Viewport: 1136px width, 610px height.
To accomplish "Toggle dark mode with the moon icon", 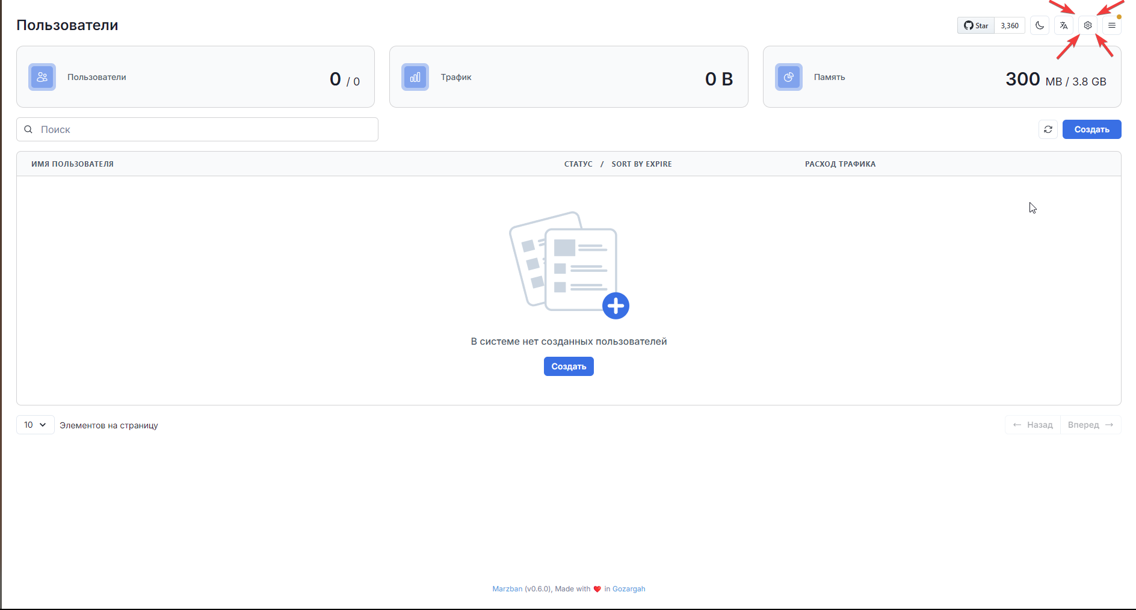I will 1040,25.
